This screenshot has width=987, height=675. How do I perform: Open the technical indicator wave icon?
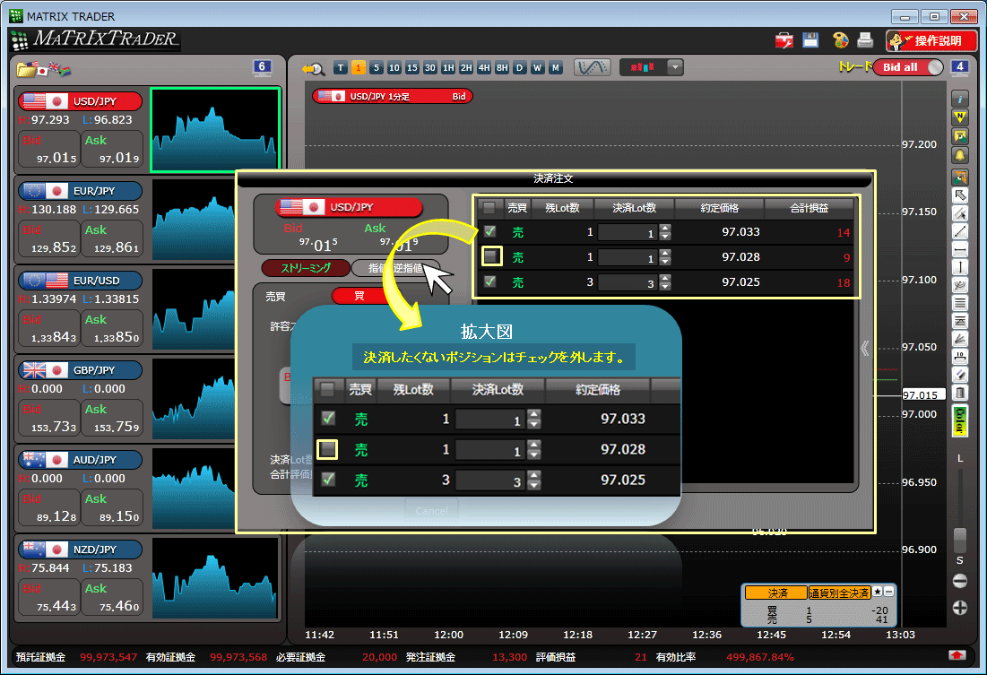click(x=593, y=66)
